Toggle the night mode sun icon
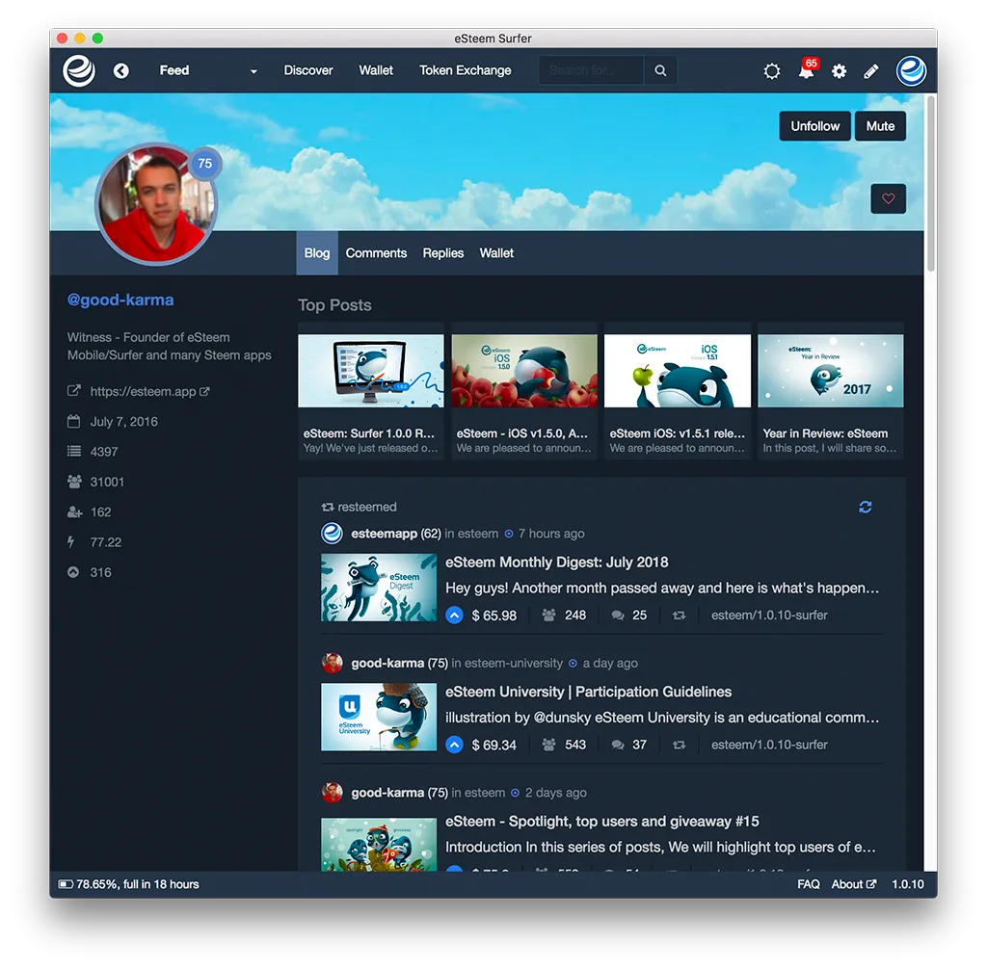987x969 pixels. [772, 71]
